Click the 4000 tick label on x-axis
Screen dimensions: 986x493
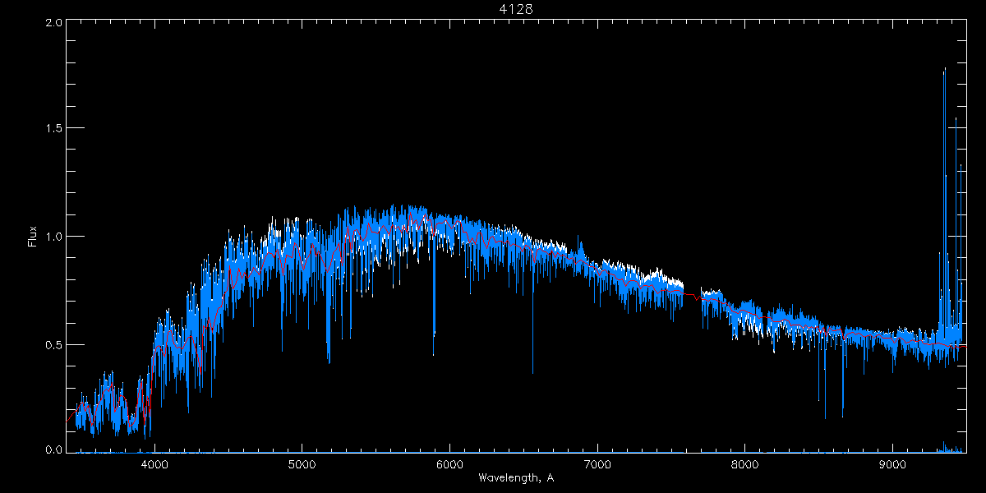(154, 464)
